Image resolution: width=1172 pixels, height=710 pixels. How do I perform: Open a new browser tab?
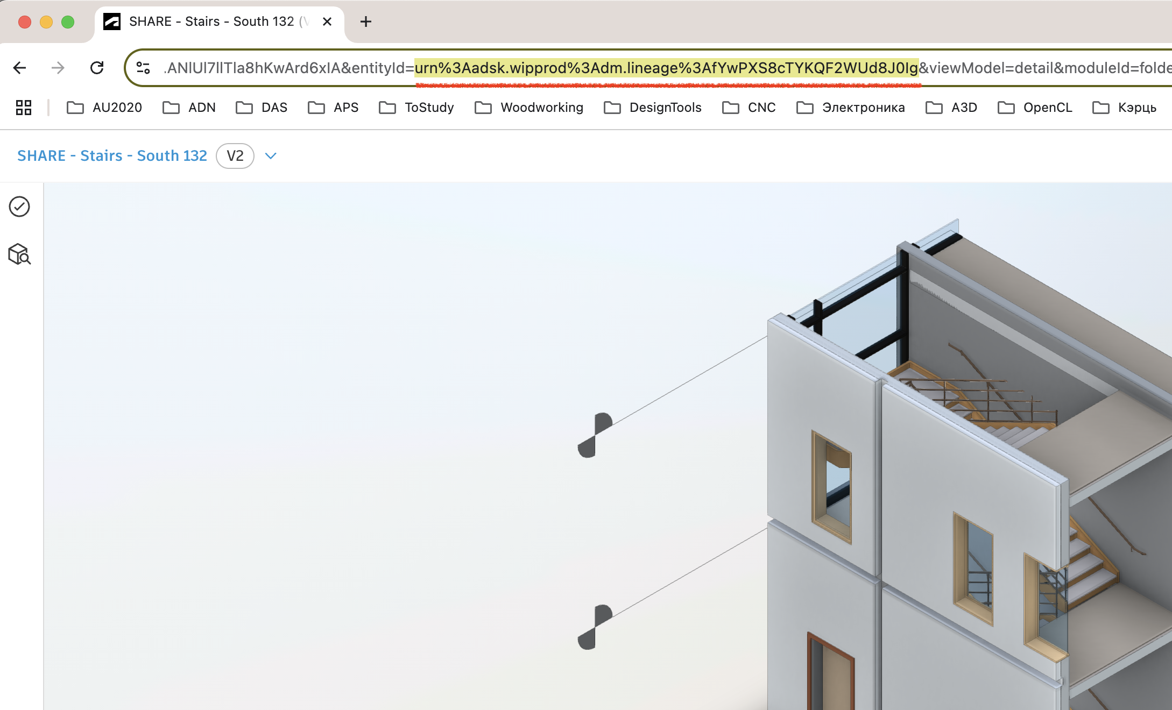pos(366,22)
